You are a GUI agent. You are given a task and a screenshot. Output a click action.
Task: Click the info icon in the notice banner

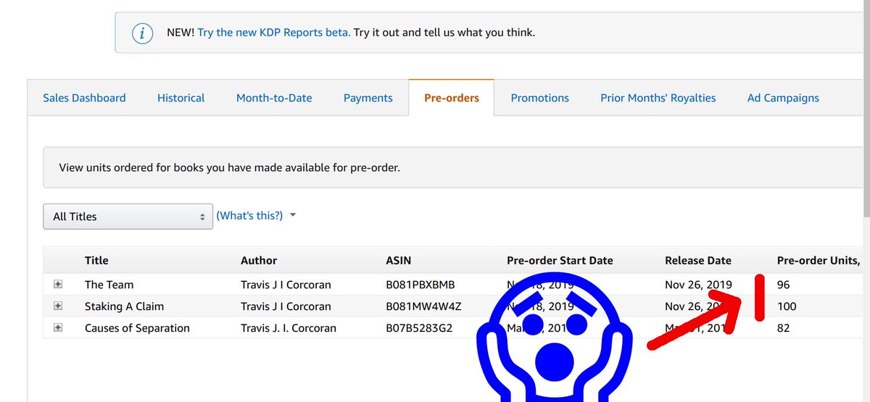pyautogui.click(x=142, y=33)
